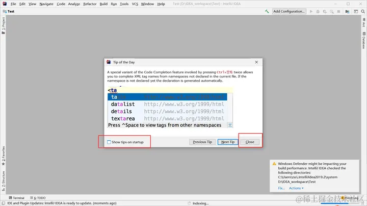Open the Edit menu
Screen dimensions: 367x206
pyautogui.click(x=22, y=4)
